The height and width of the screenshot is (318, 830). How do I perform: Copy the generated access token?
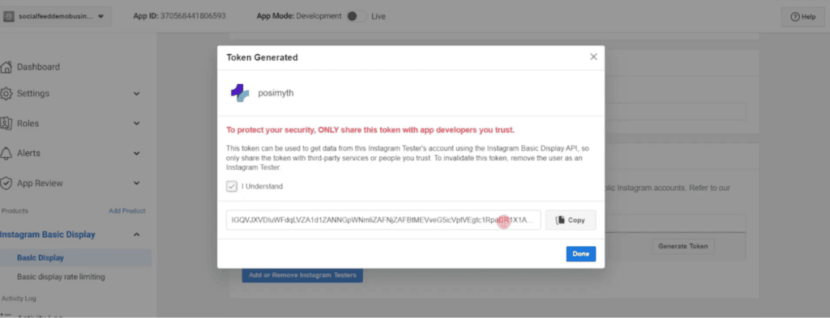click(x=571, y=220)
